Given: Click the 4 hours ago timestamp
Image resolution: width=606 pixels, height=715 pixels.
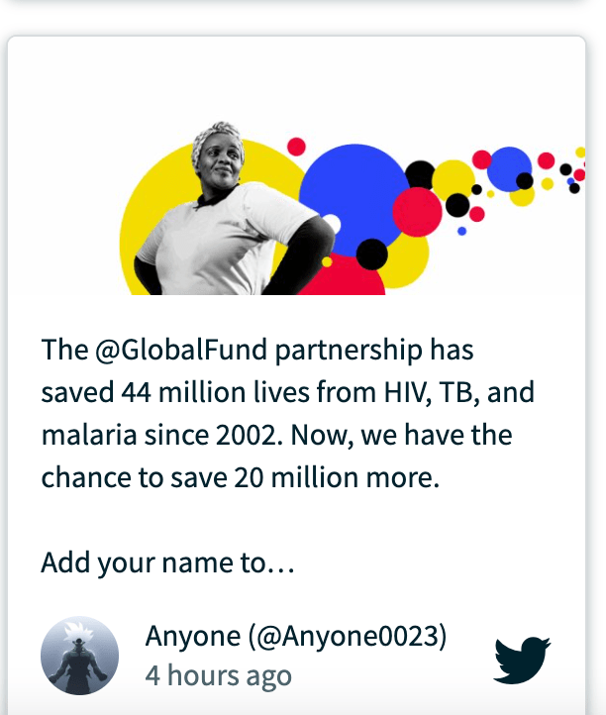Looking at the screenshot, I should (x=219, y=675).
